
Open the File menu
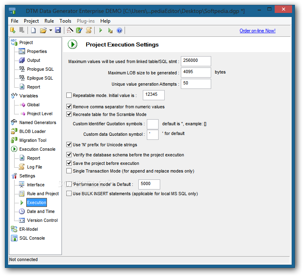click(15, 21)
